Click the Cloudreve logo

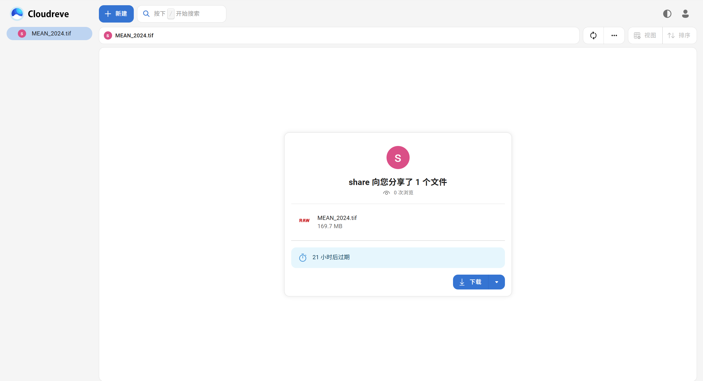tap(39, 13)
